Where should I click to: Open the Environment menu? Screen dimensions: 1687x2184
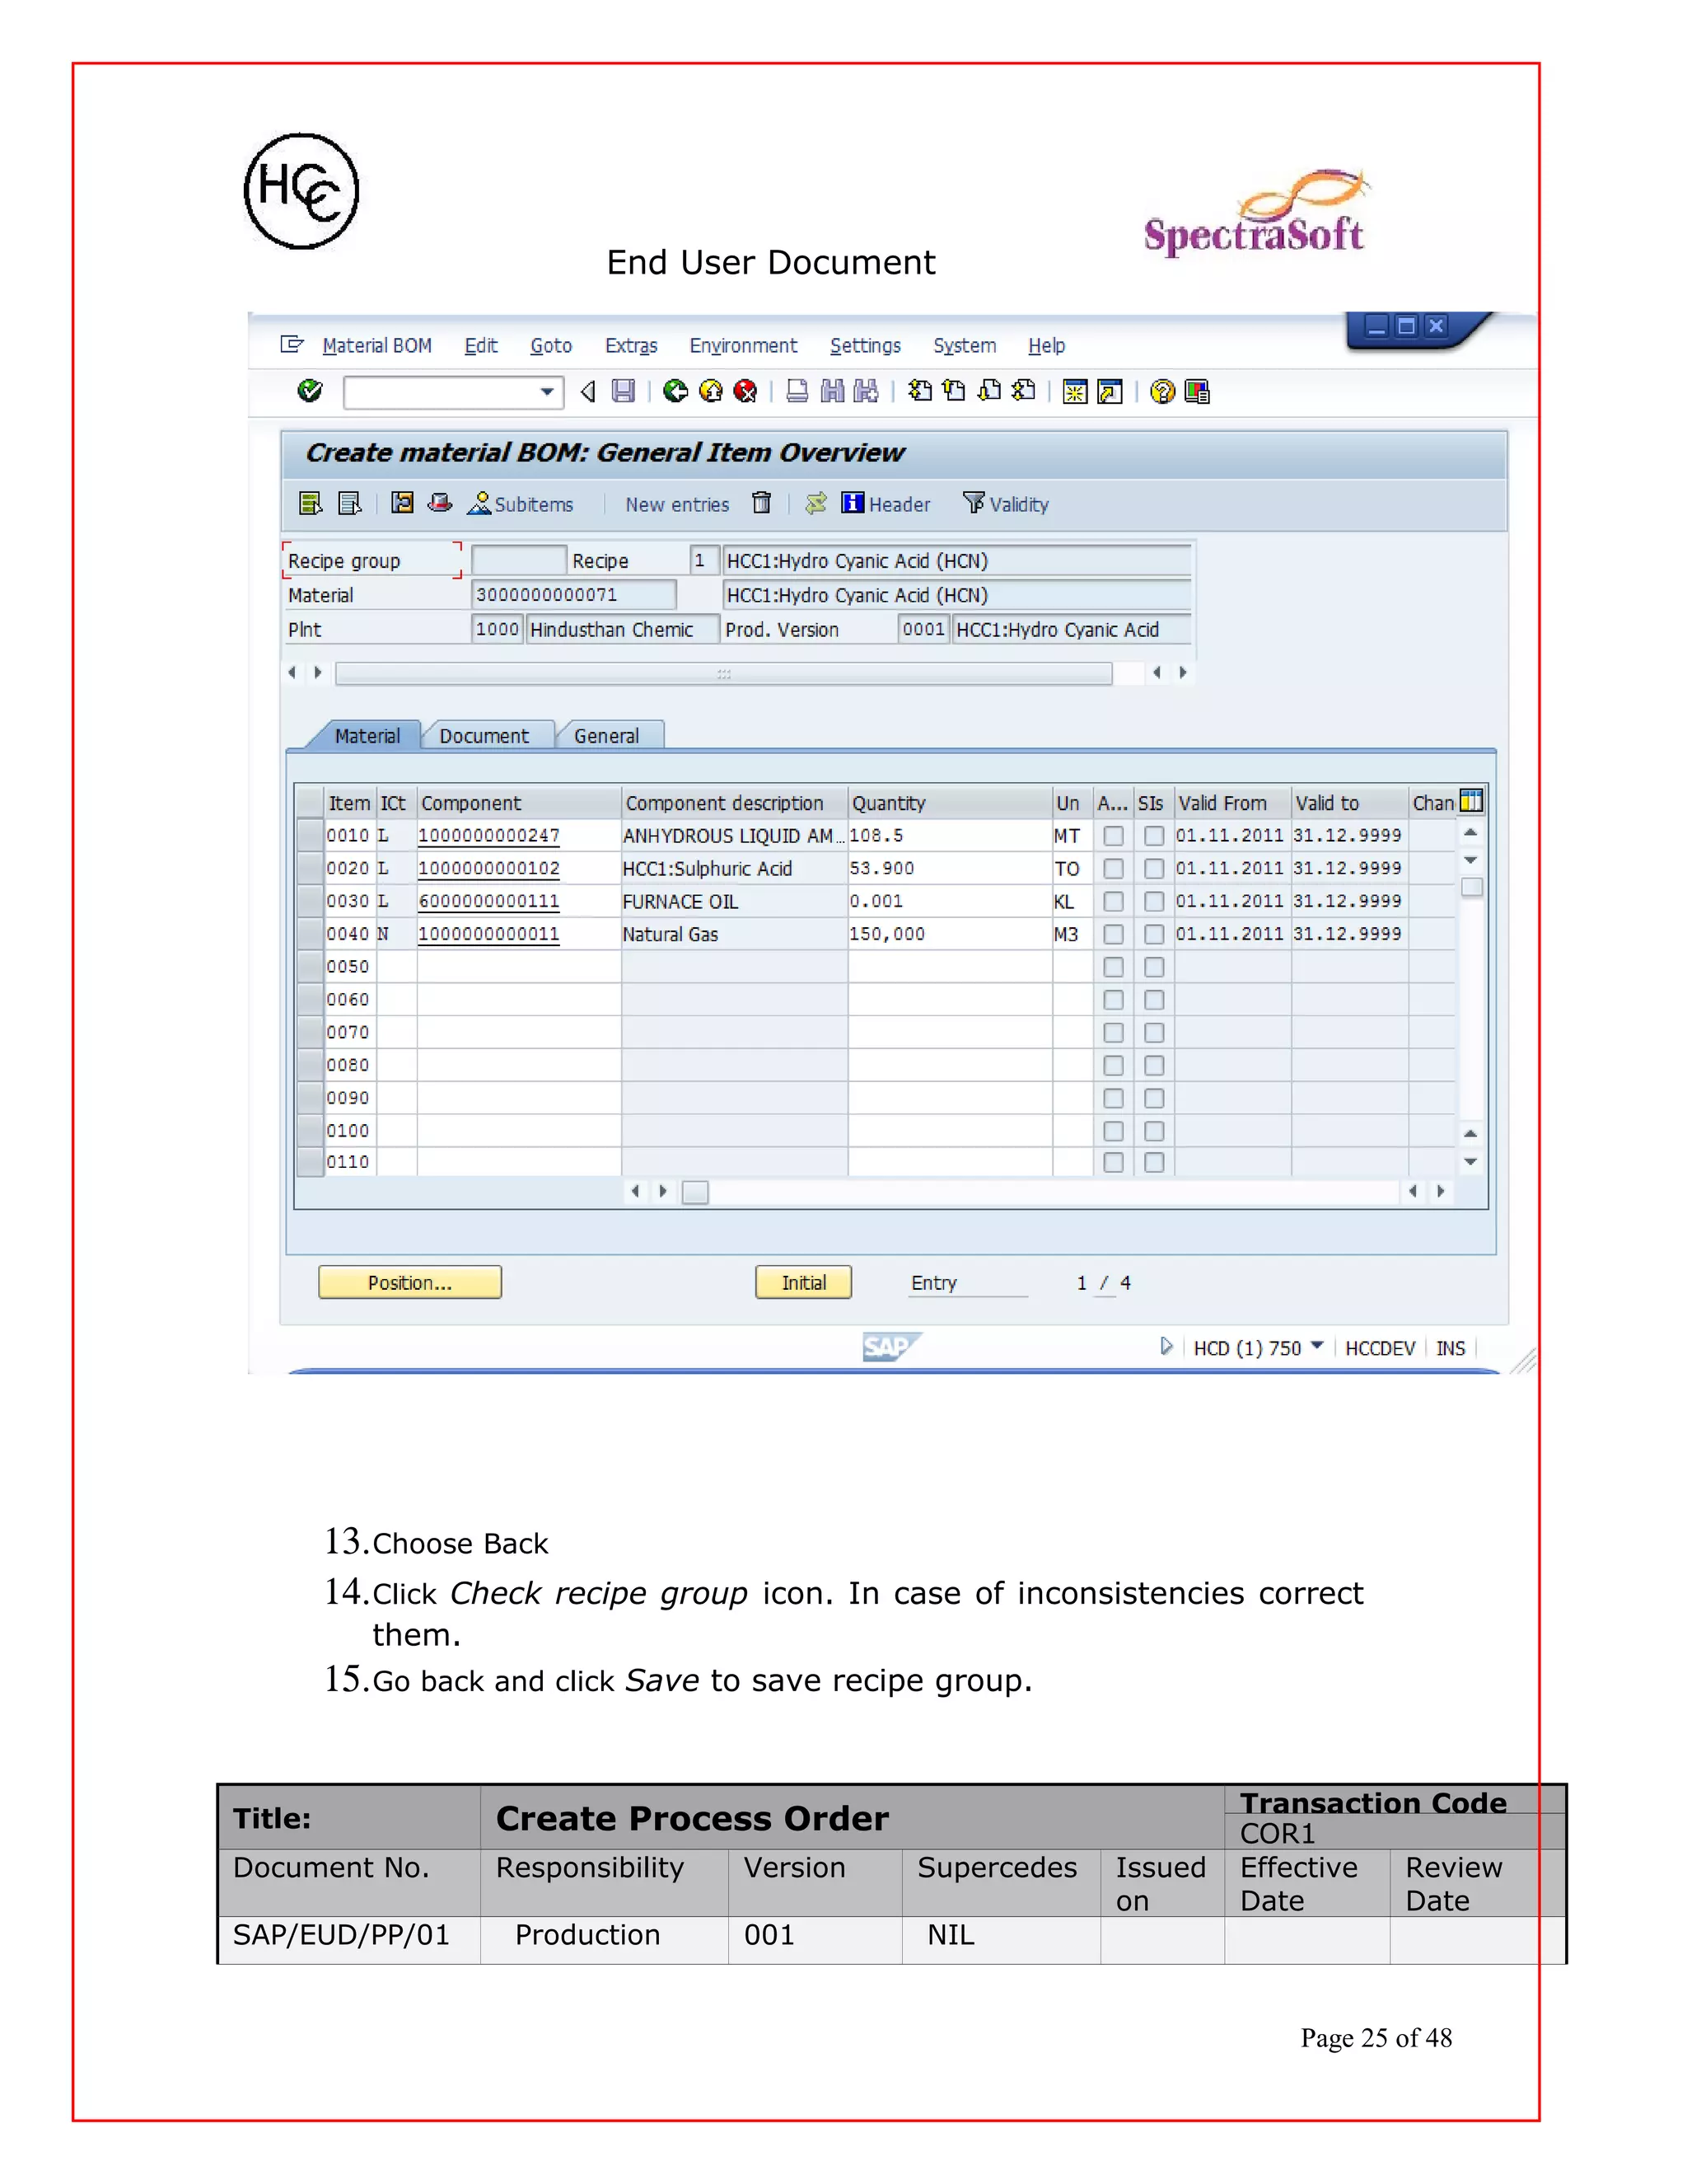[x=744, y=346]
